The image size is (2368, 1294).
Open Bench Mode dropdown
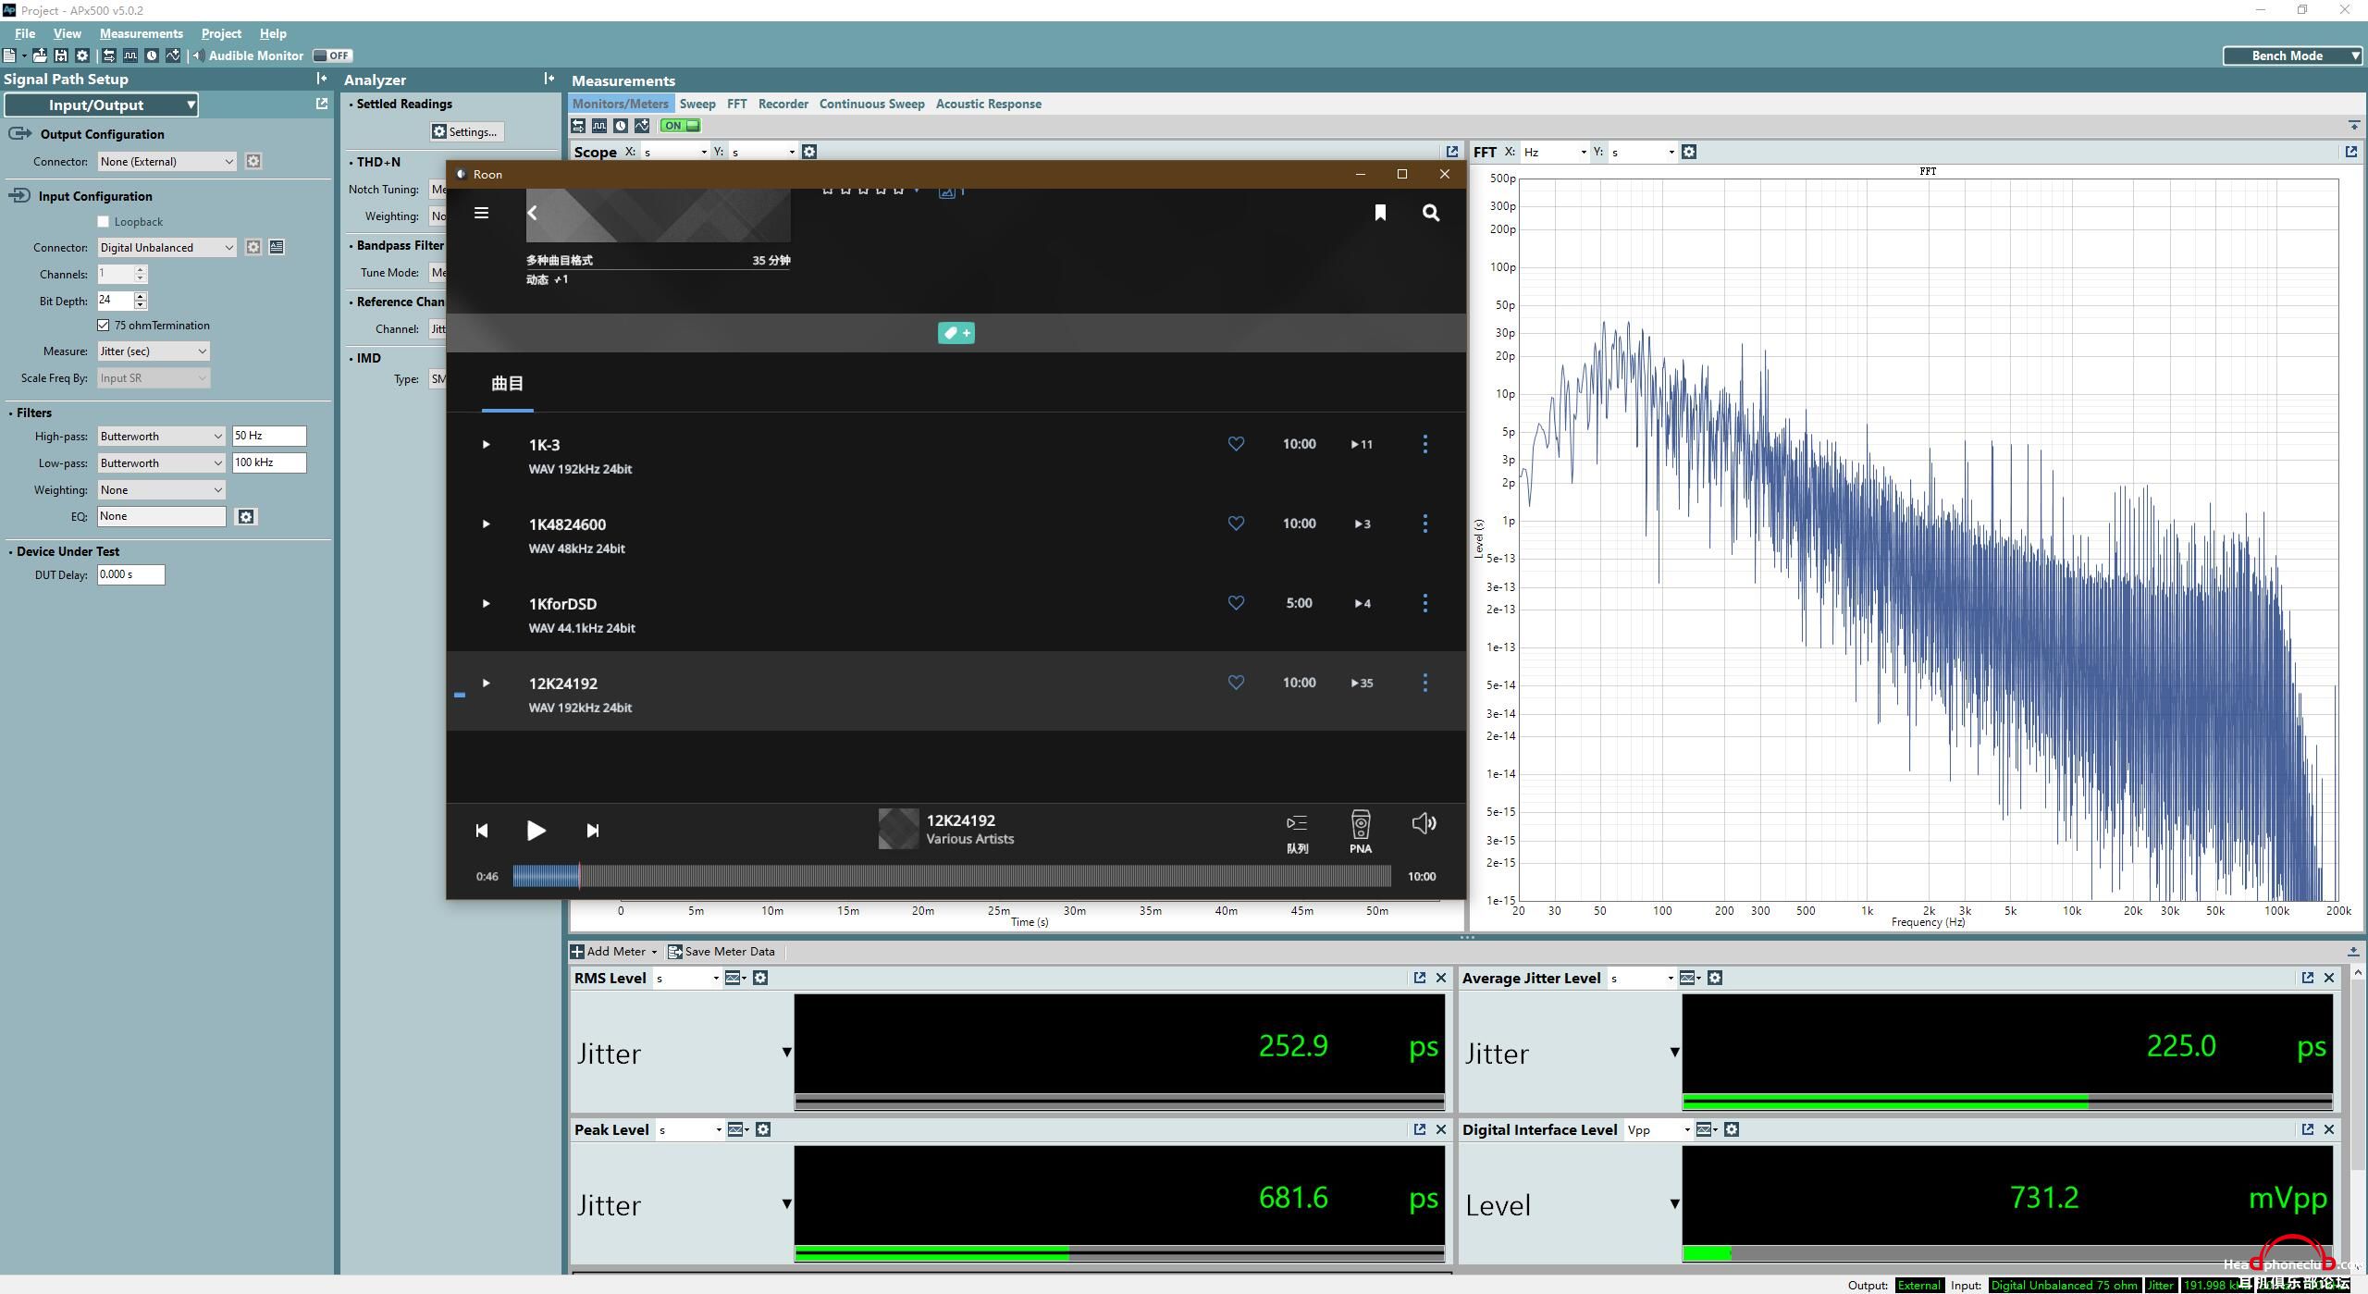(2292, 55)
